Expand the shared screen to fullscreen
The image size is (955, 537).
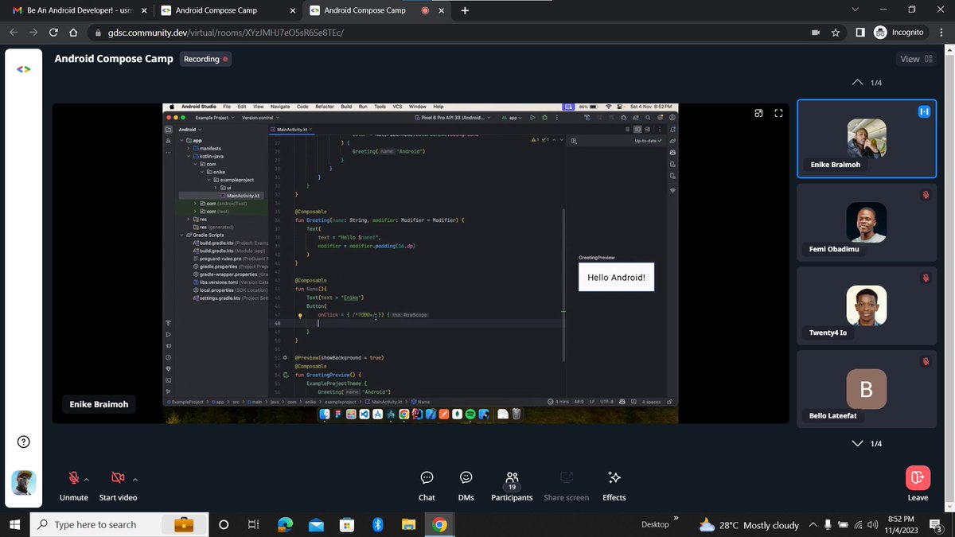[778, 112]
